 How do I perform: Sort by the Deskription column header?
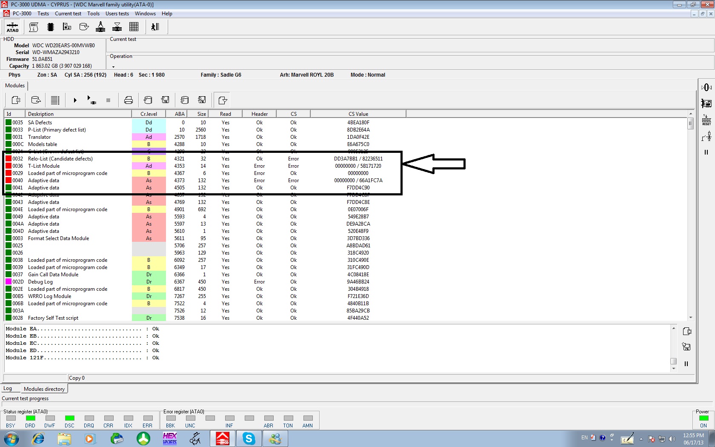[x=79, y=114]
